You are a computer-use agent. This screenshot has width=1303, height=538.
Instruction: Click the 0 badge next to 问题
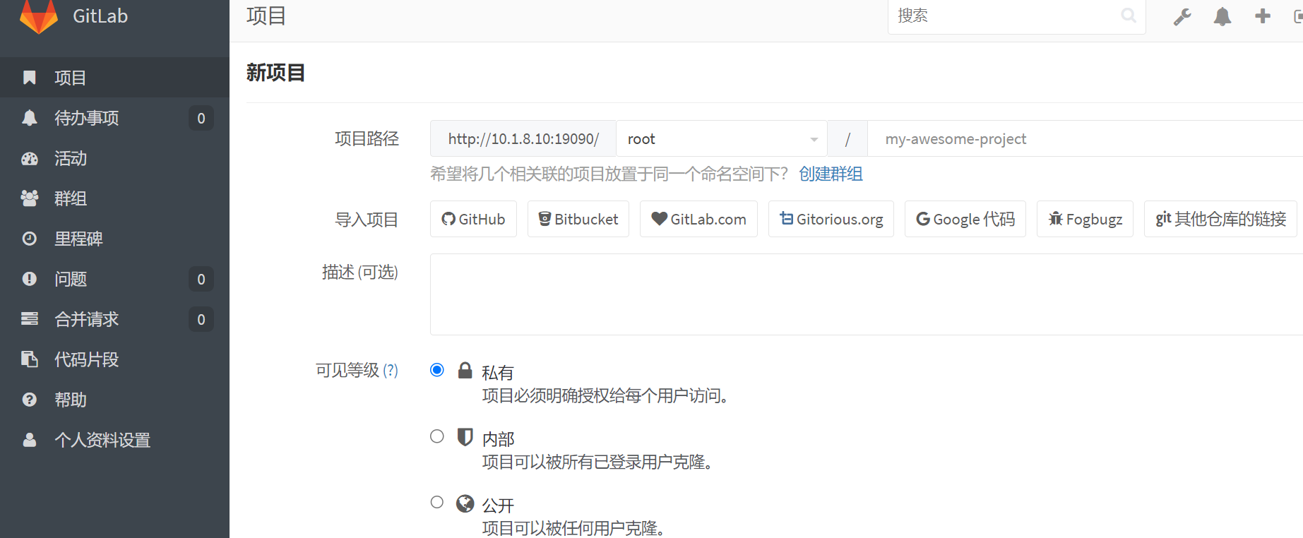(x=201, y=279)
